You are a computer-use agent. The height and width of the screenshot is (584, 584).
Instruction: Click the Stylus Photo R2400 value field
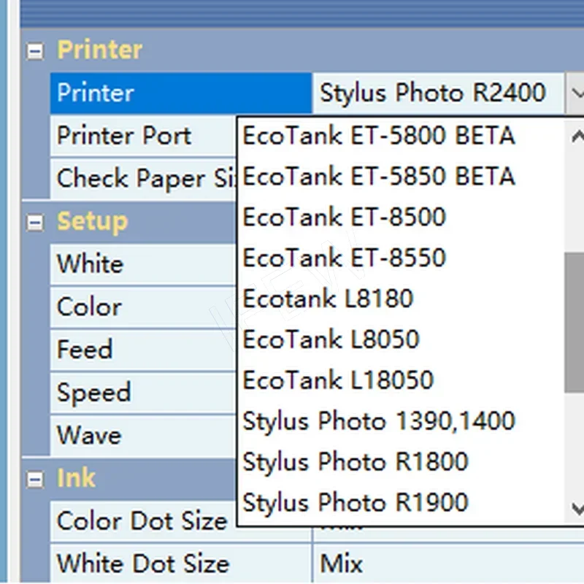pos(438,93)
